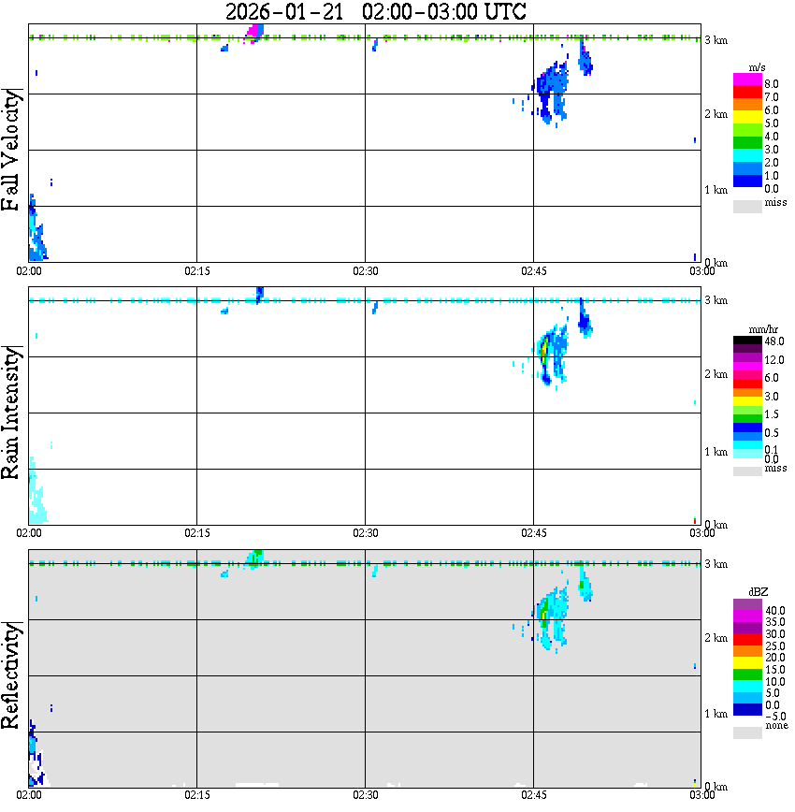Click the chart title '2026-01-21 02:00-03:00 UTC'
Viewport: 795px width, 812px height.
(375, 11)
